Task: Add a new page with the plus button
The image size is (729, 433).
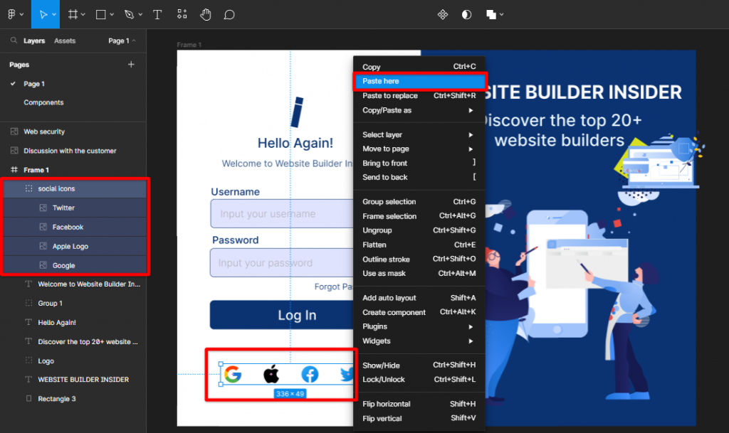Action: click(131, 64)
